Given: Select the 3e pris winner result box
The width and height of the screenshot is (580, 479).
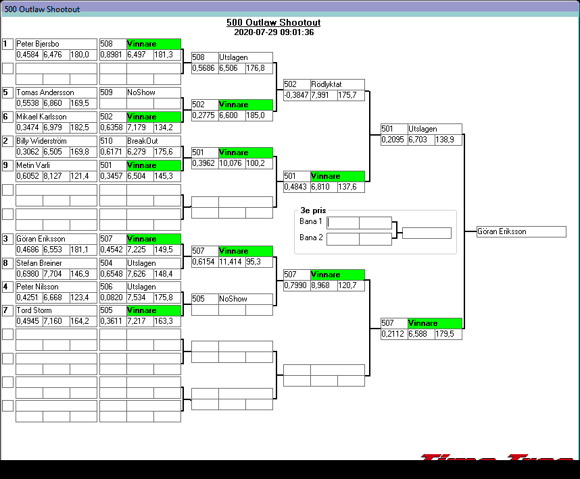Looking at the screenshot, I should (427, 233).
